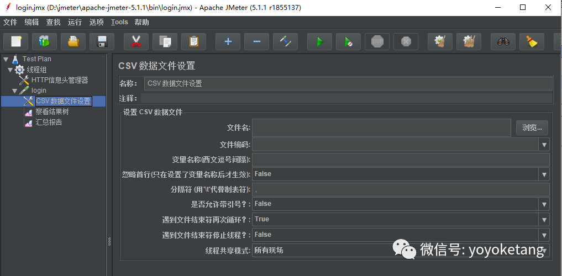562x276 pixels.
Task: Click the Paste clipboard icon
Action: tap(193, 42)
